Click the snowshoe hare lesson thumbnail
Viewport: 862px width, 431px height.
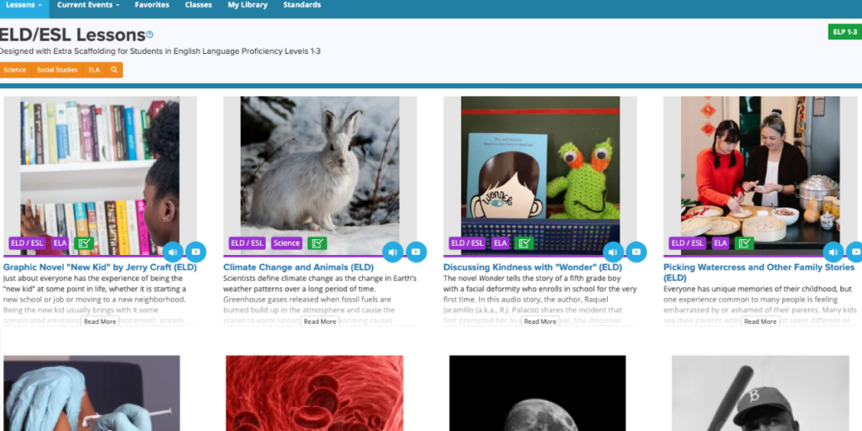click(320, 176)
